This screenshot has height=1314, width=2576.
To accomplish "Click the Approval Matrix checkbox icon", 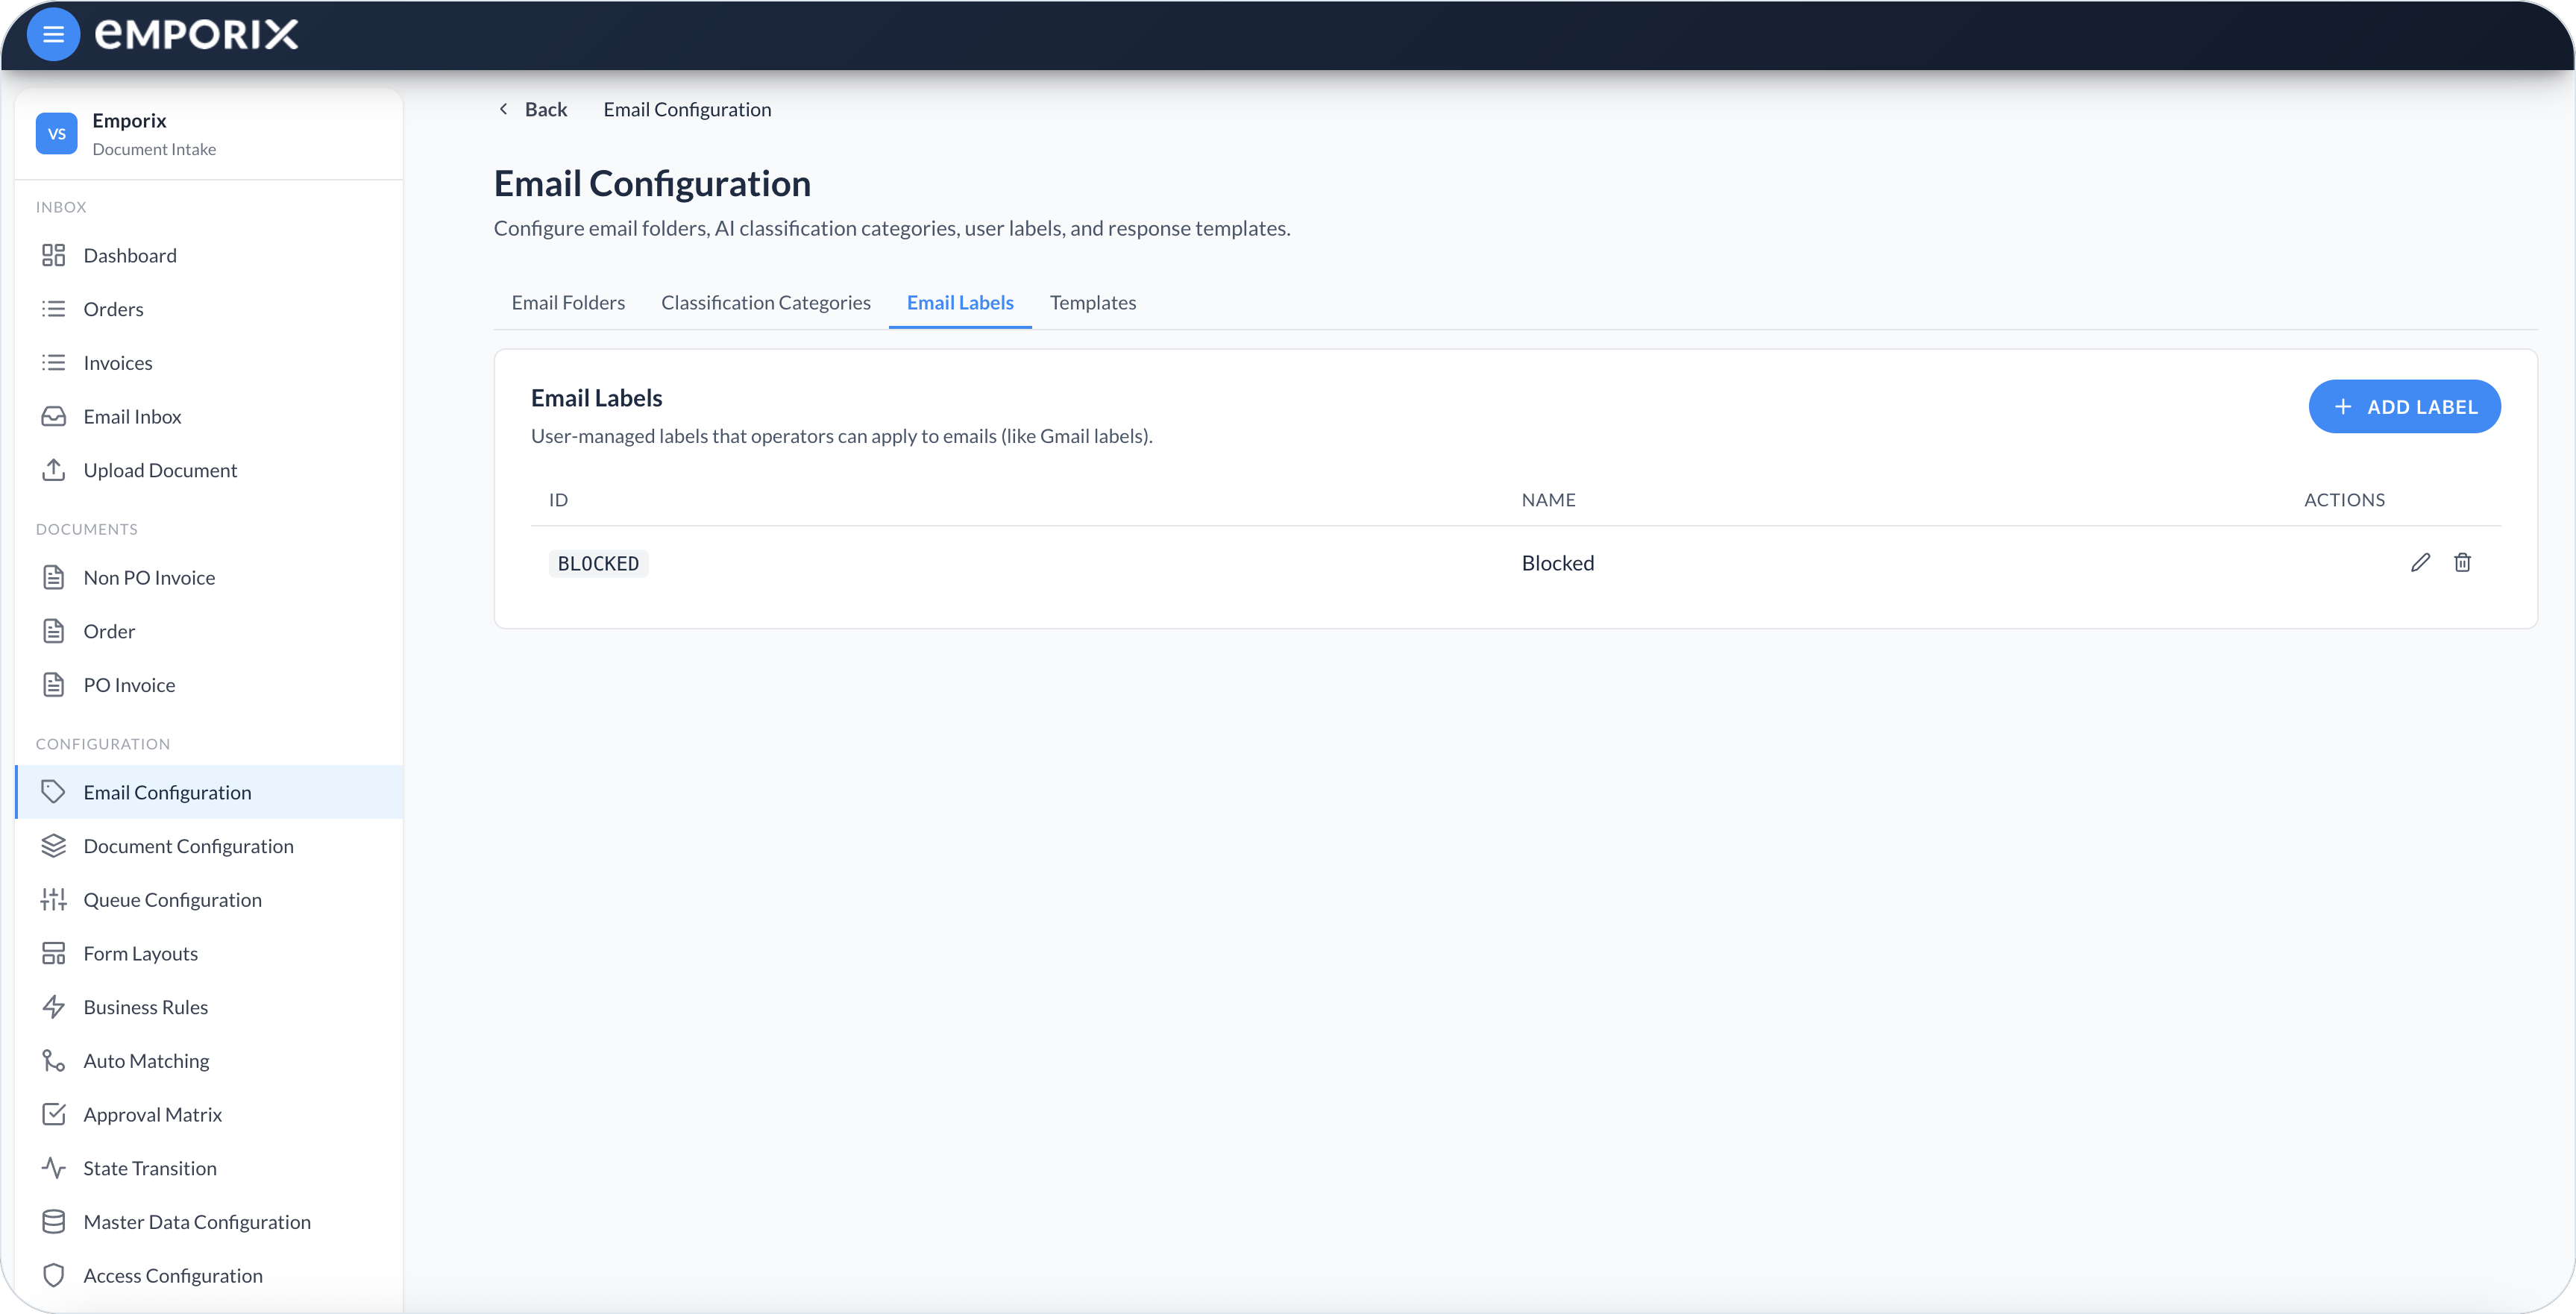I will pos(53,1114).
